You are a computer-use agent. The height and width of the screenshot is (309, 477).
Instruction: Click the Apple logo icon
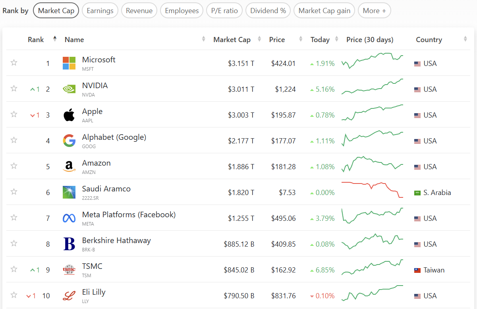pos(69,115)
